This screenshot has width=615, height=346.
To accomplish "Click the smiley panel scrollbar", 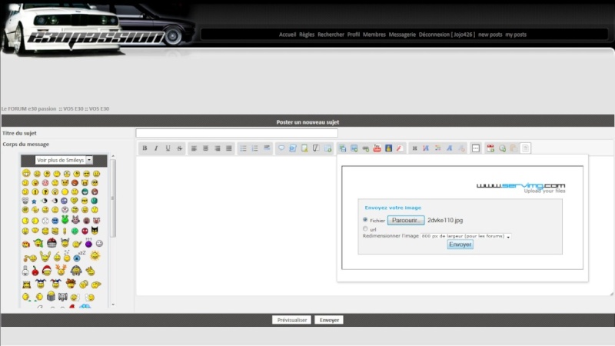I will [x=113, y=198].
